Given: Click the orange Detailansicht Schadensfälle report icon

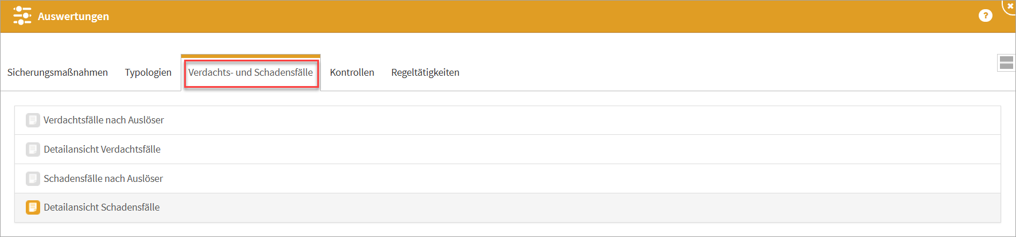Looking at the screenshot, I should pos(33,207).
